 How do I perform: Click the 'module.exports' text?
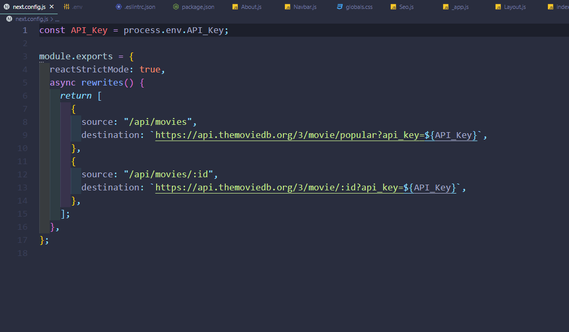point(76,56)
